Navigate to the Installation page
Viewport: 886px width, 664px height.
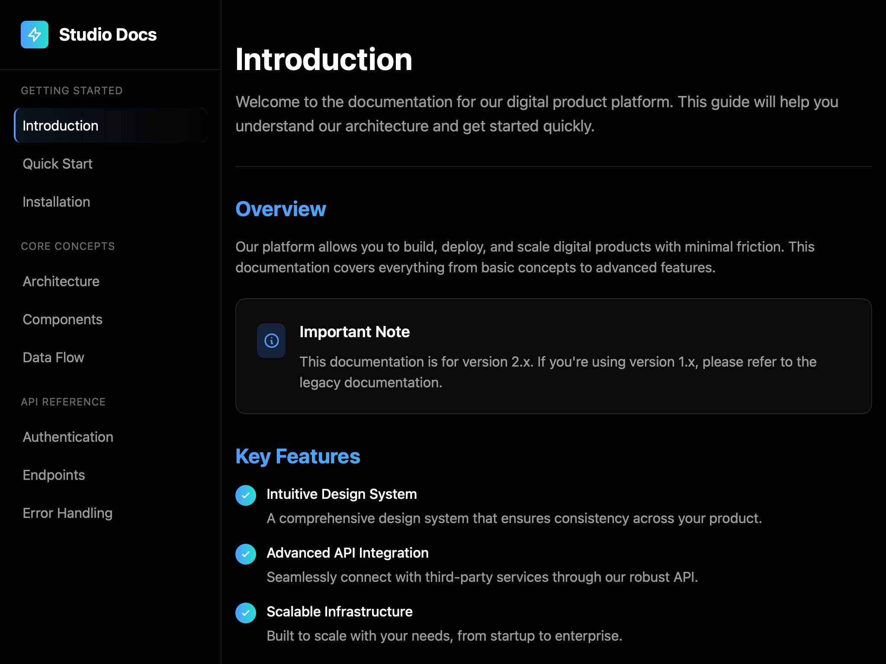coord(56,201)
